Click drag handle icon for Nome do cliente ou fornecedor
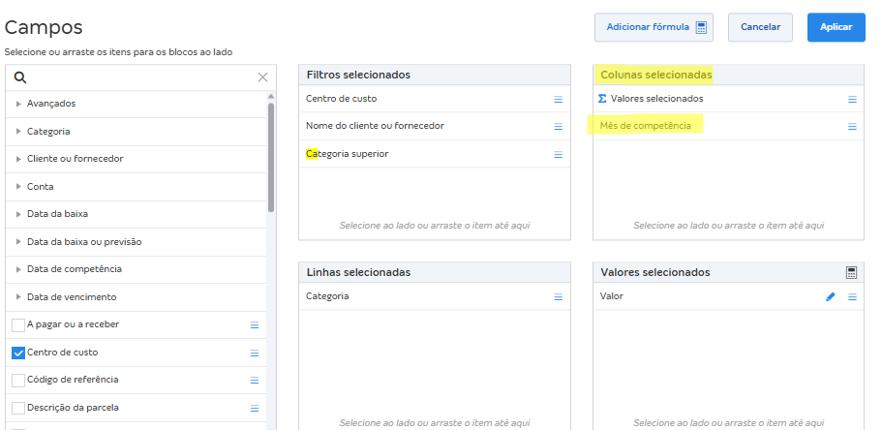 point(558,127)
